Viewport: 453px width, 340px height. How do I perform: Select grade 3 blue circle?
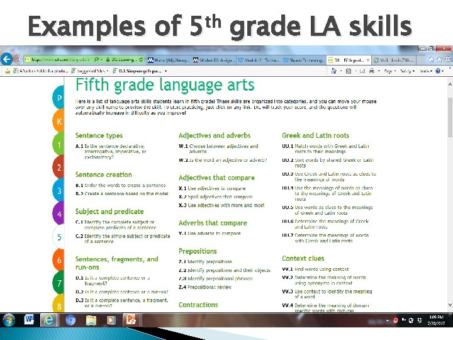coord(59,191)
